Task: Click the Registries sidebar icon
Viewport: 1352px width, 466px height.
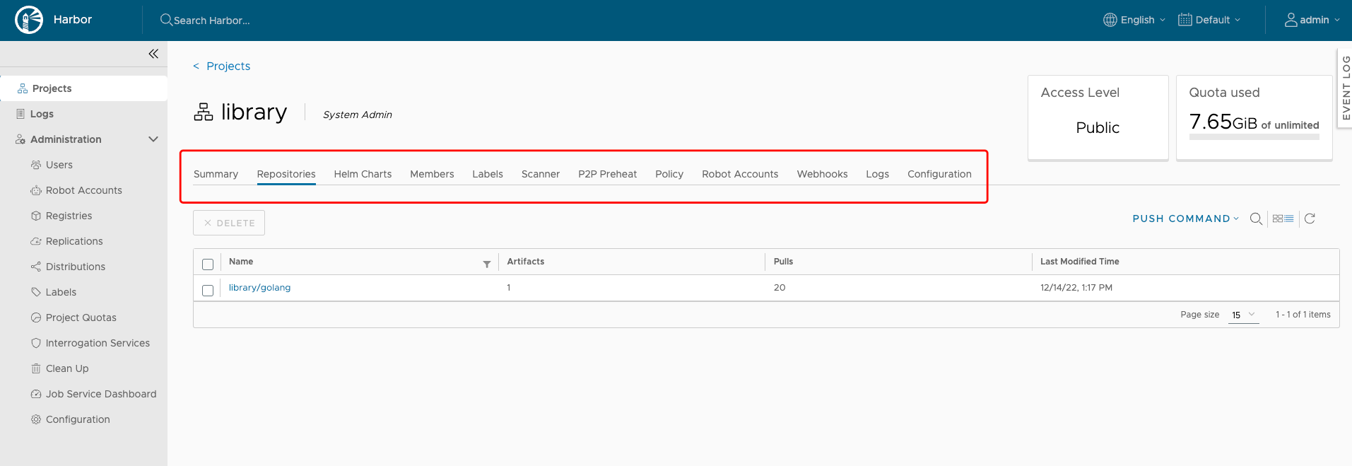Action: click(36, 216)
